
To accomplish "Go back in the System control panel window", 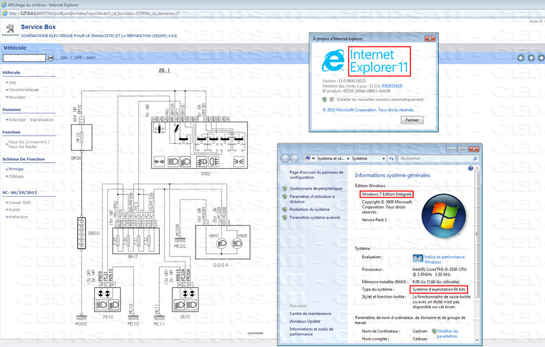I will click(x=285, y=159).
